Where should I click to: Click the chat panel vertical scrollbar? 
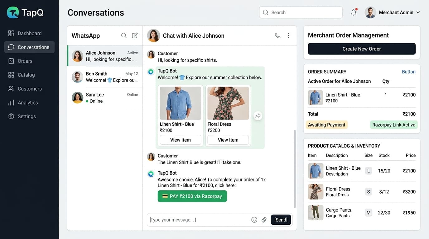click(x=295, y=169)
